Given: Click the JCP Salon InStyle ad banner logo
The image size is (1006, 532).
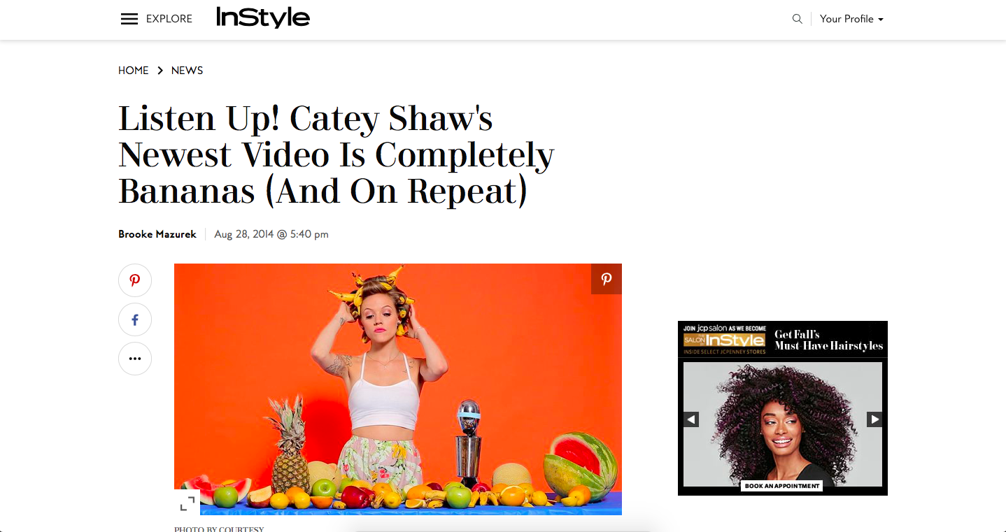Looking at the screenshot, I should click(x=725, y=339).
